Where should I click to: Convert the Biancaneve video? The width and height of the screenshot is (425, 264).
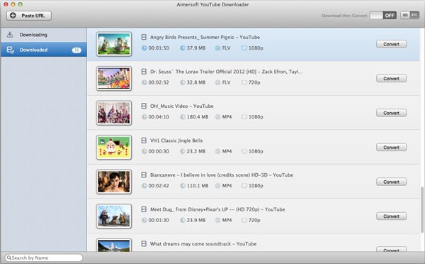391,182
